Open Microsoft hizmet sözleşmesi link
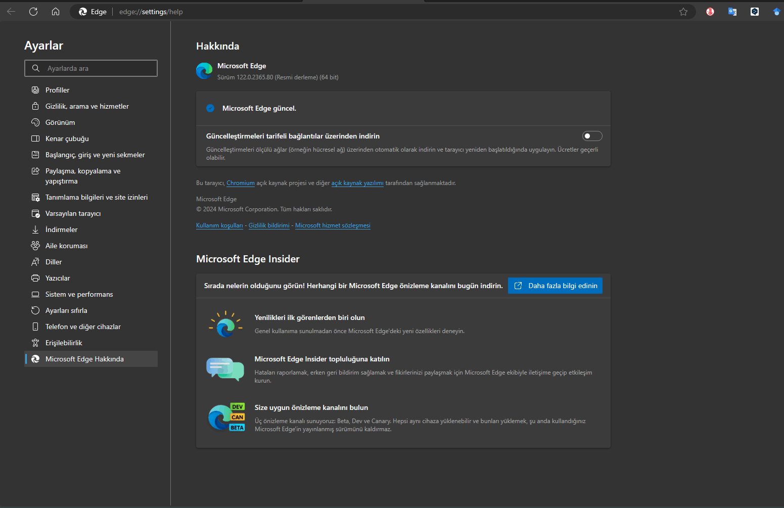784x508 pixels. coord(333,225)
